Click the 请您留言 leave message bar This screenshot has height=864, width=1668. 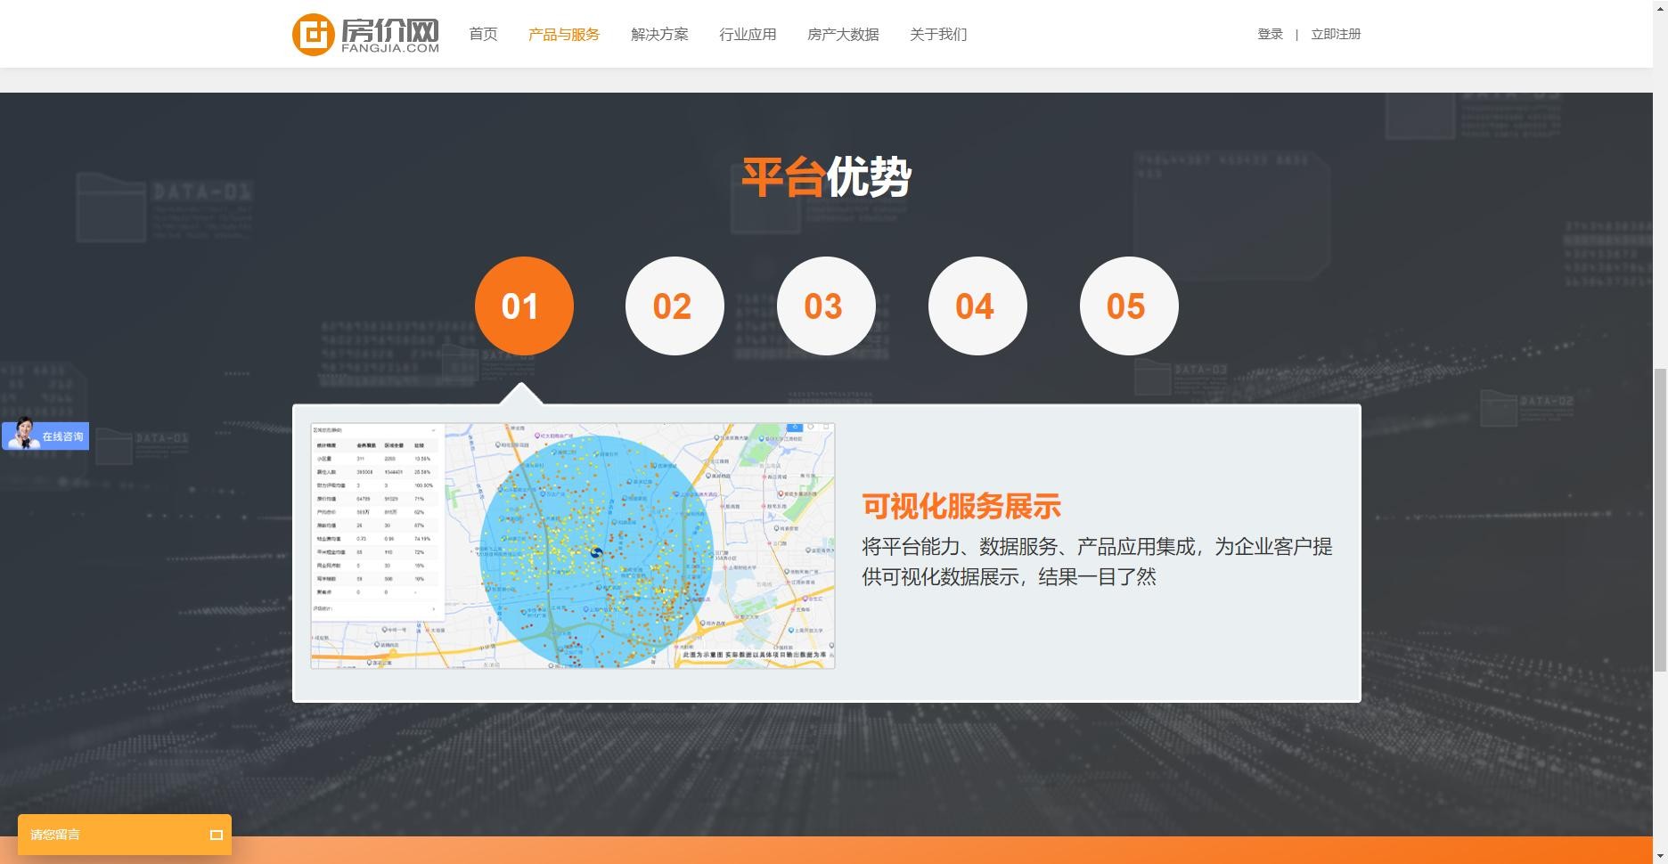[107, 835]
